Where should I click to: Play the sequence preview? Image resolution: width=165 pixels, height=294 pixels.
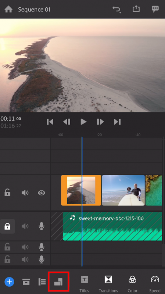point(83,122)
